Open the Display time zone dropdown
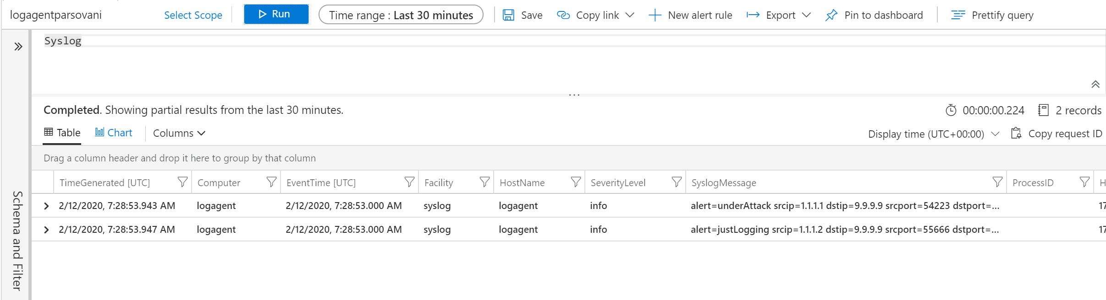The width and height of the screenshot is (1106, 300). point(934,134)
